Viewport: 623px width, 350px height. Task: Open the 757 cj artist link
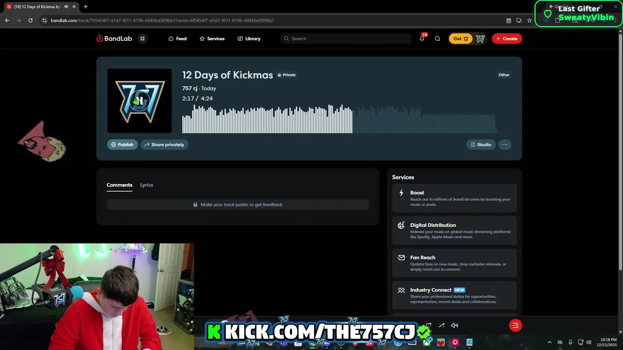pyautogui.click(x=190, y=88)
